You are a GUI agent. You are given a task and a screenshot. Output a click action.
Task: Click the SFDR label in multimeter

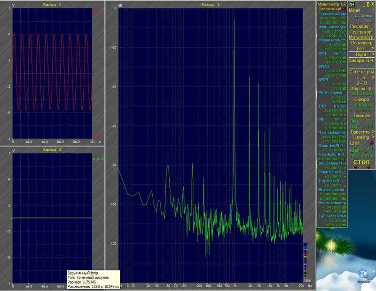point(323,80)
